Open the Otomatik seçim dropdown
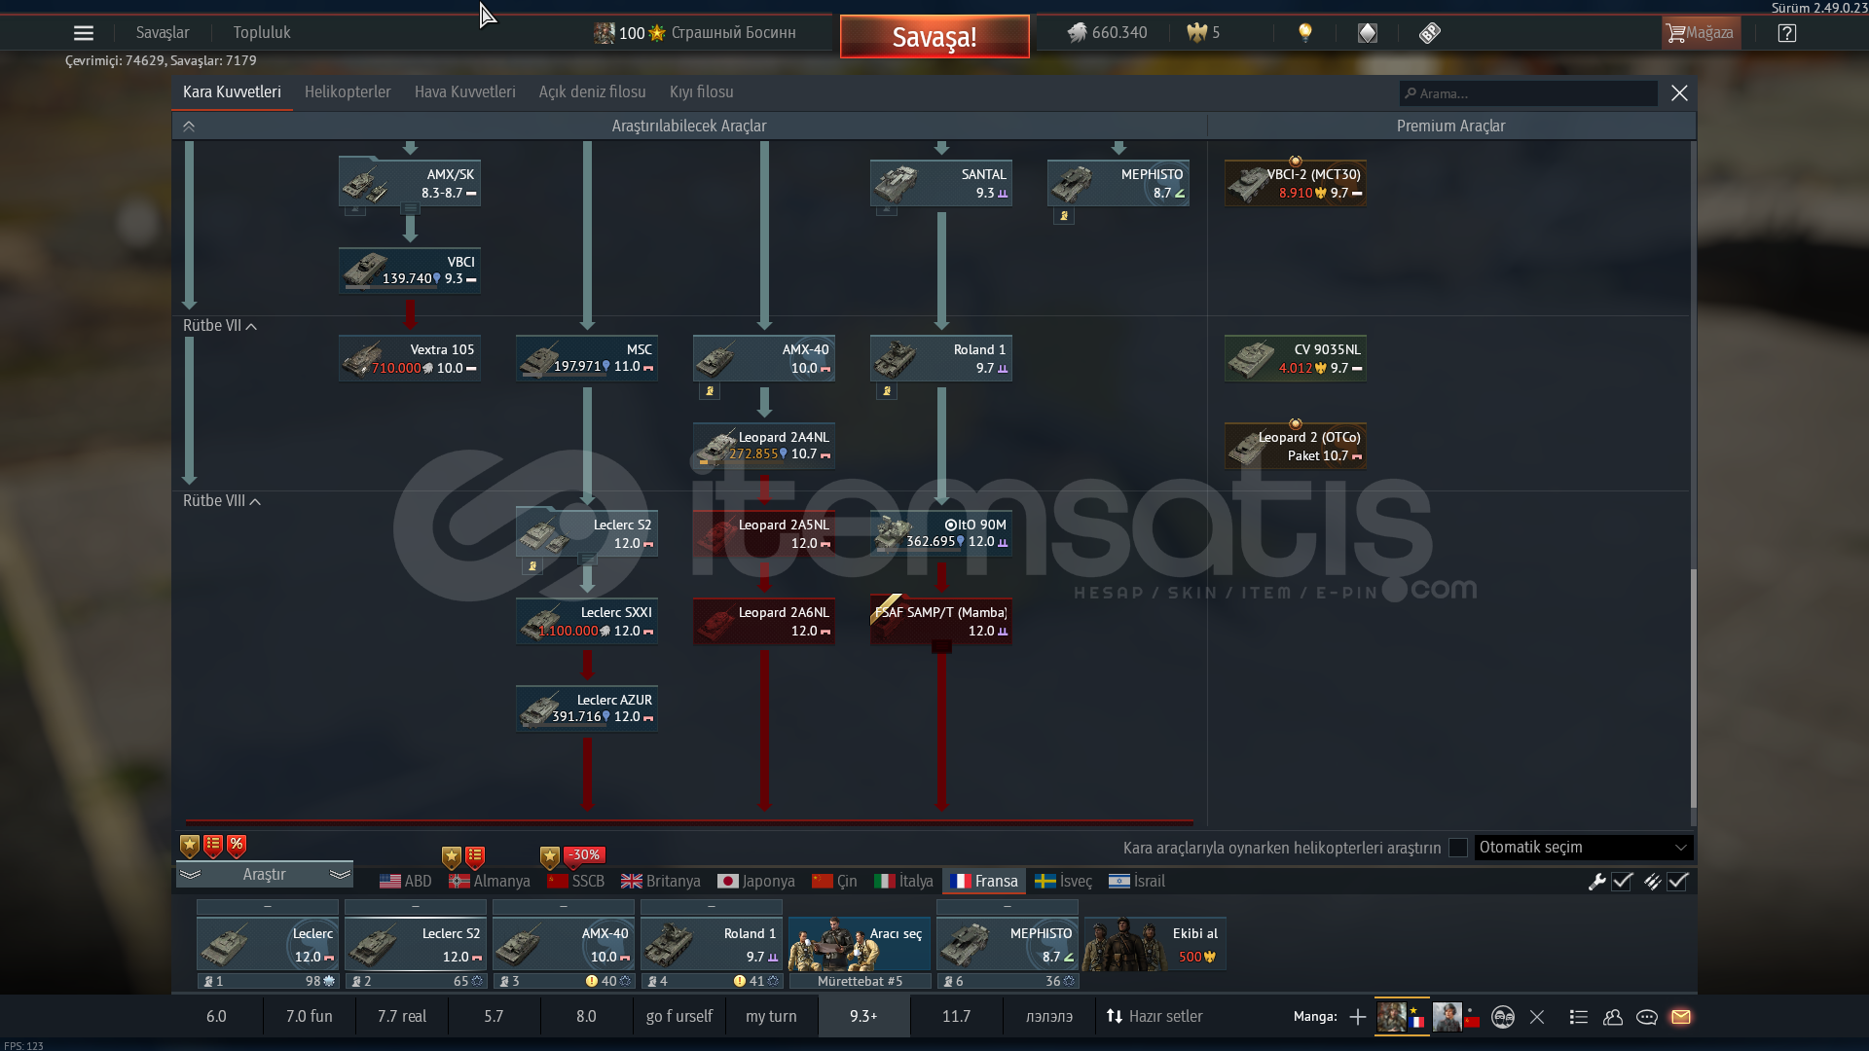The width and height of the screenshot is (1869, 1051). (1584, 848)
